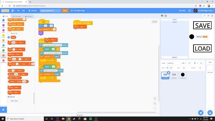Show the sprite with the eye icon

click(167, 68)
